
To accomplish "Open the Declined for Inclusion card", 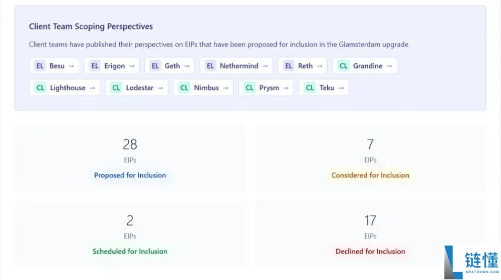I will (370, 234).
